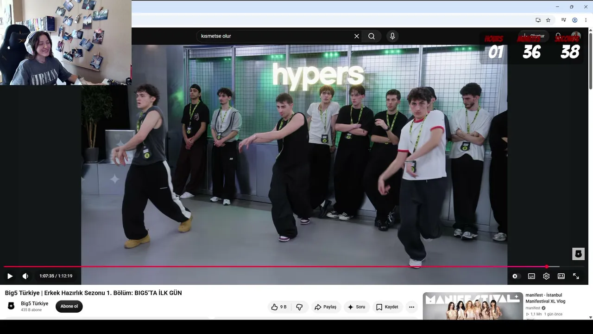Screen dimensions: 593x334
Task: Click the time display '1:07:35 / 1:12:19'
Action: click(x=56, y=276)
